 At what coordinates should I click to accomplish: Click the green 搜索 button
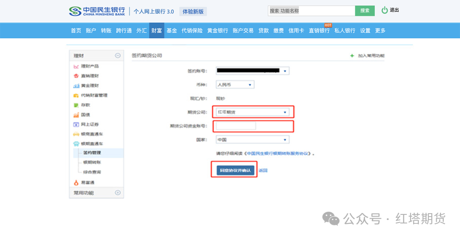pos(365,11)
